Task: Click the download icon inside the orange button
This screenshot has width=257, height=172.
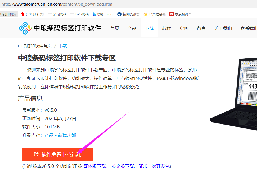Action: 36,154
